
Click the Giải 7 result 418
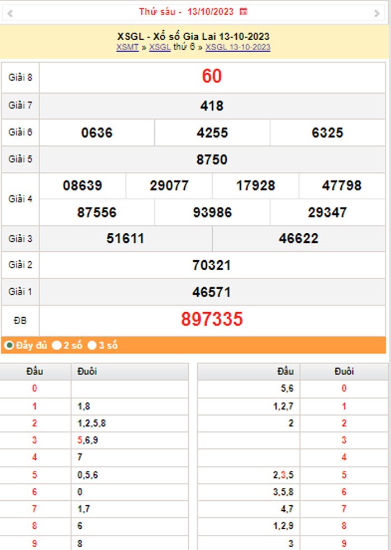point(212,106)
